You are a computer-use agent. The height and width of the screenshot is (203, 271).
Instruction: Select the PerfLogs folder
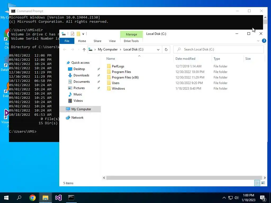118,66
